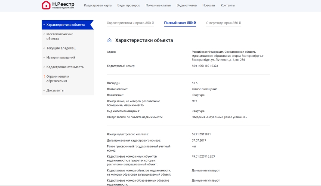Image resolution: width=321 pixels, height=186 pixels.
Task: Click cadastral number 66:41:0511021:2323 value
Action: 205,66
